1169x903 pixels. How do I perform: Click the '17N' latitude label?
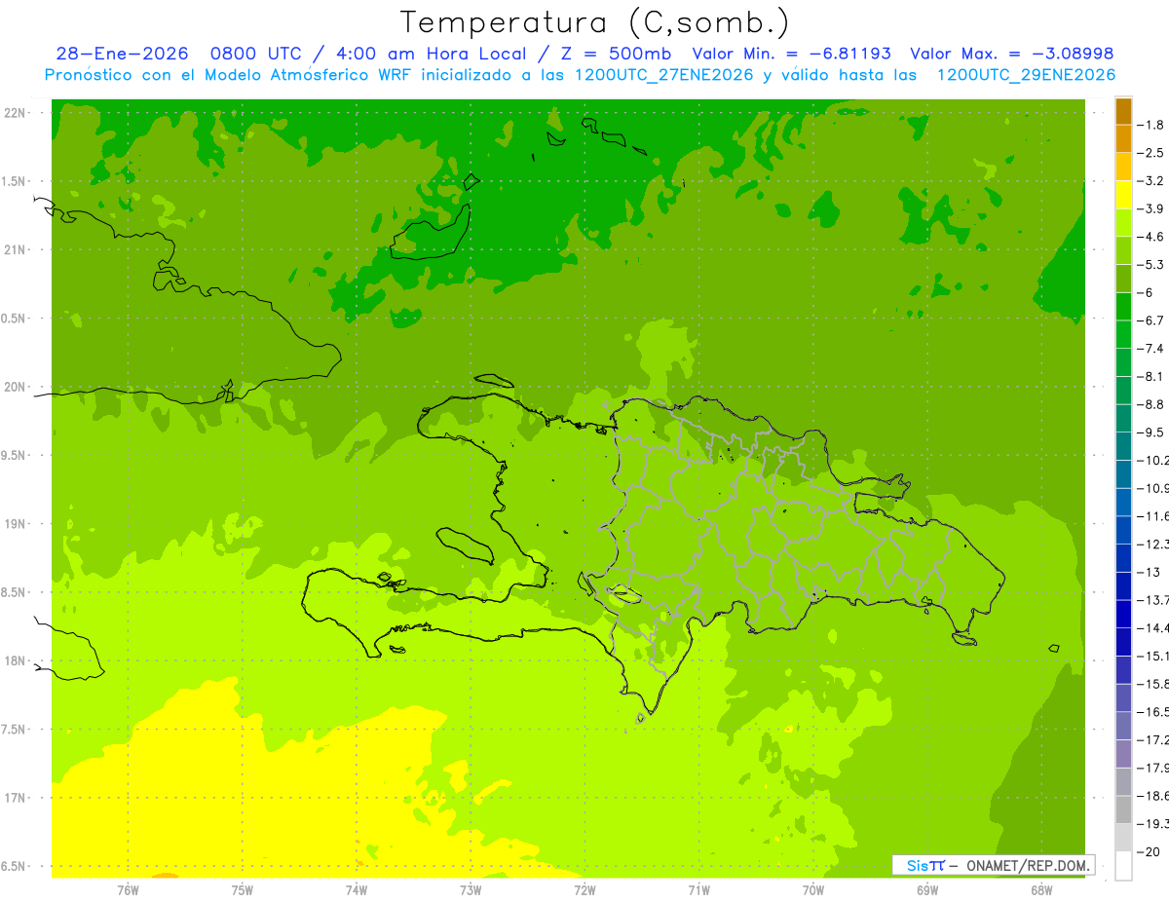point(15,798)
